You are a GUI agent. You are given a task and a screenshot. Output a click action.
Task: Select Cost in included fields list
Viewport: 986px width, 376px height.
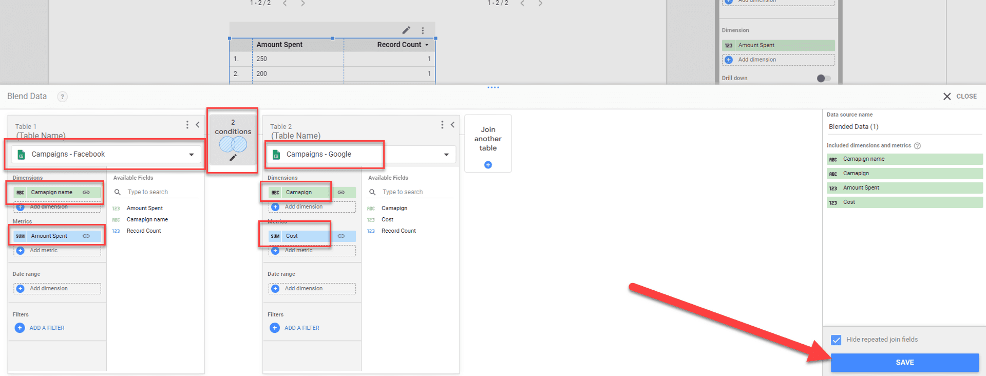905,202
